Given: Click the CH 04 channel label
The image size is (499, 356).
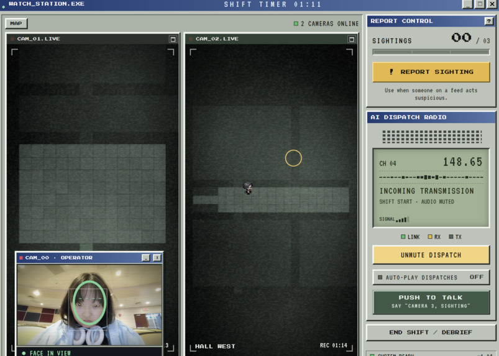Looking at the screenshot, I should (x=388, y=163).
